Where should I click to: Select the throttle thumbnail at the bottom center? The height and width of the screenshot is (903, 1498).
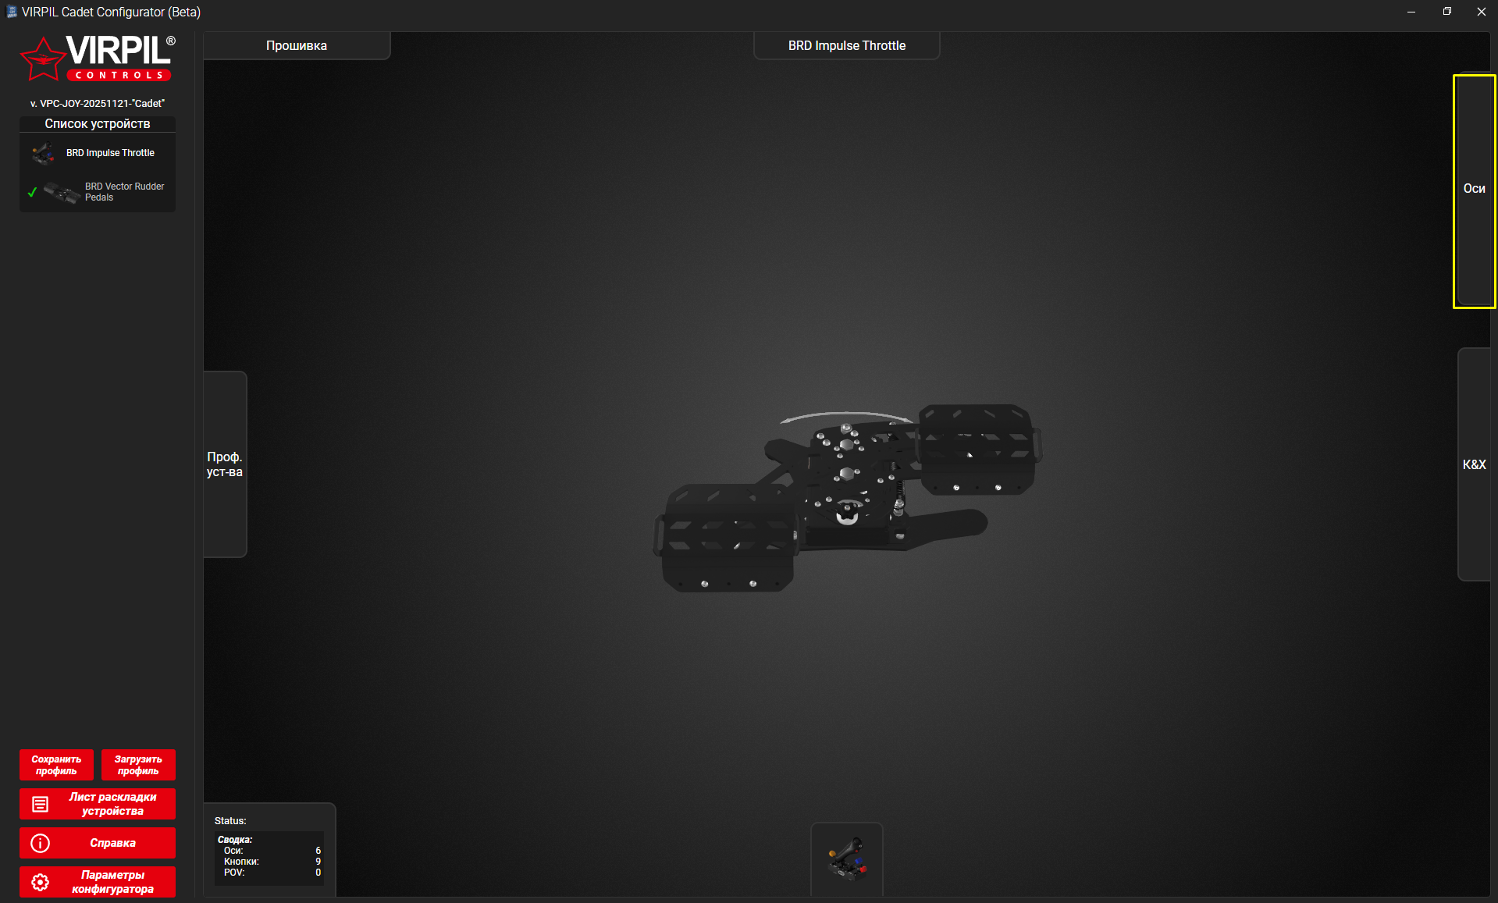click(847, 859)
